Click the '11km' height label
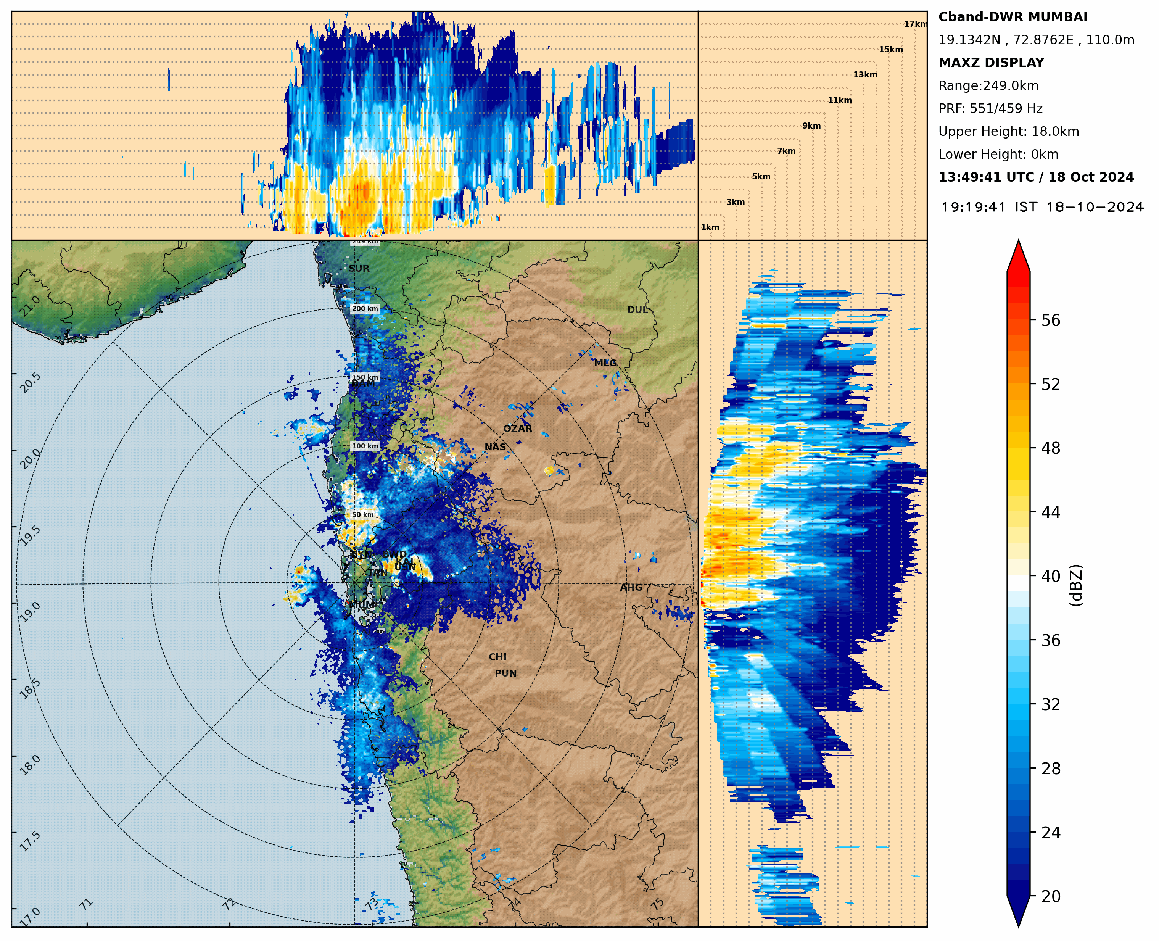 pyautogui.click(x=839, y=100)
